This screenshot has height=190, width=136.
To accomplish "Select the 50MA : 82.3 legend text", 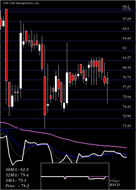I will pos(17,170).
